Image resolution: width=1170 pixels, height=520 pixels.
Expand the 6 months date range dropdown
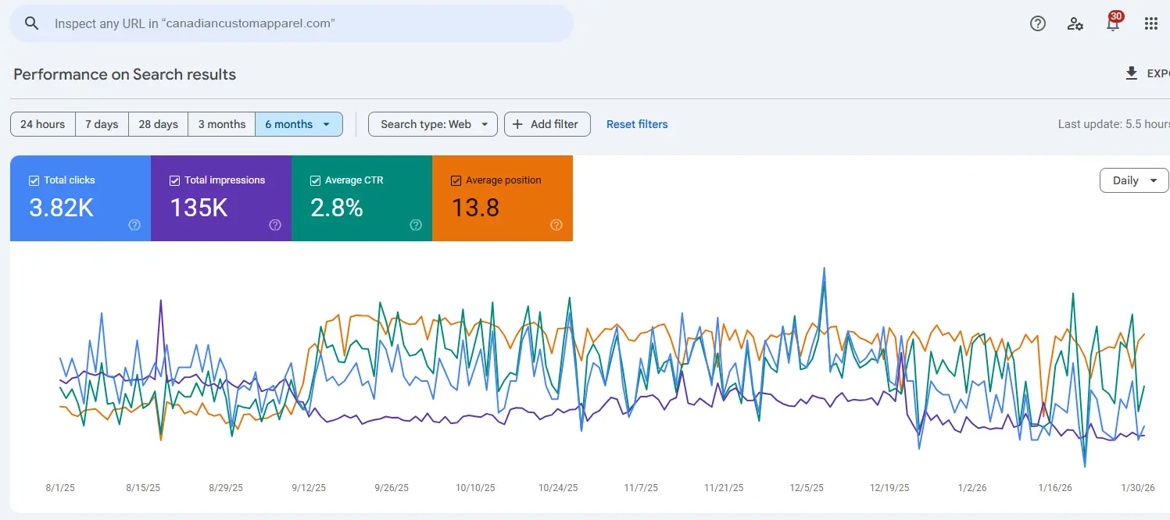(327, 124)
